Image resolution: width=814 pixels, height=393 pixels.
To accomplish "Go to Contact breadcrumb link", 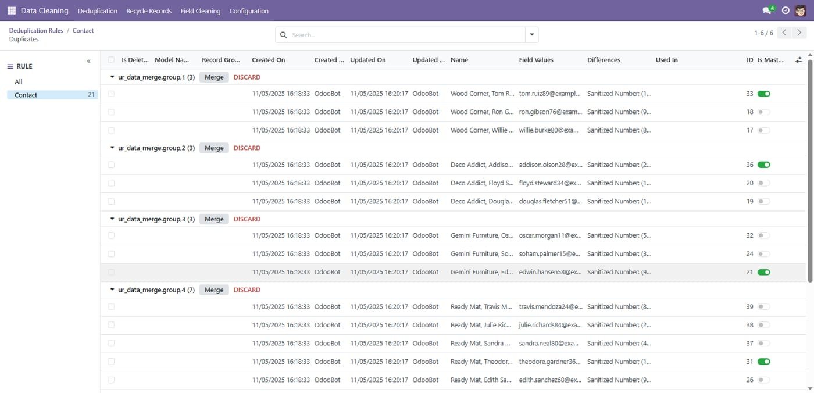I will click(83, 30).
